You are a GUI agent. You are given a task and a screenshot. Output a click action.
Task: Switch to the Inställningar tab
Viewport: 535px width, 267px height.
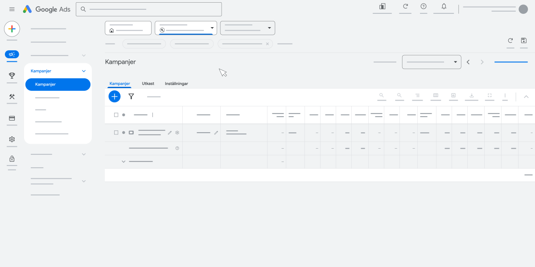pos(177,84)
